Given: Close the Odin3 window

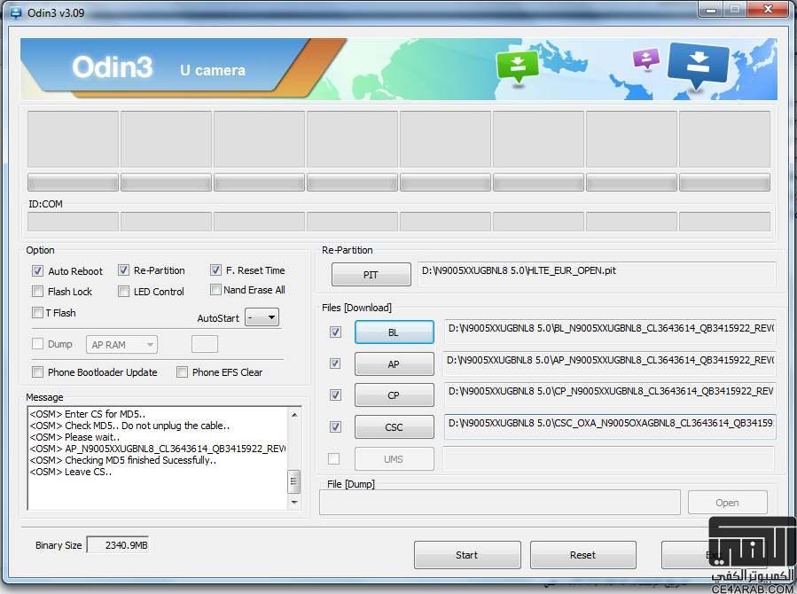Looking at the screenshot, I should pyautogui.click(x=769, y=10).
